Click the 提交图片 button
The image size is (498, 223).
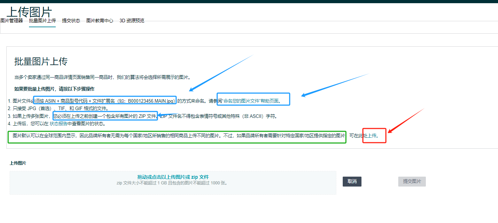[x=412, y=182]
